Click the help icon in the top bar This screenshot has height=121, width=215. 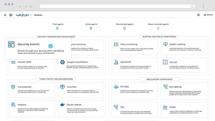(198, 15)
